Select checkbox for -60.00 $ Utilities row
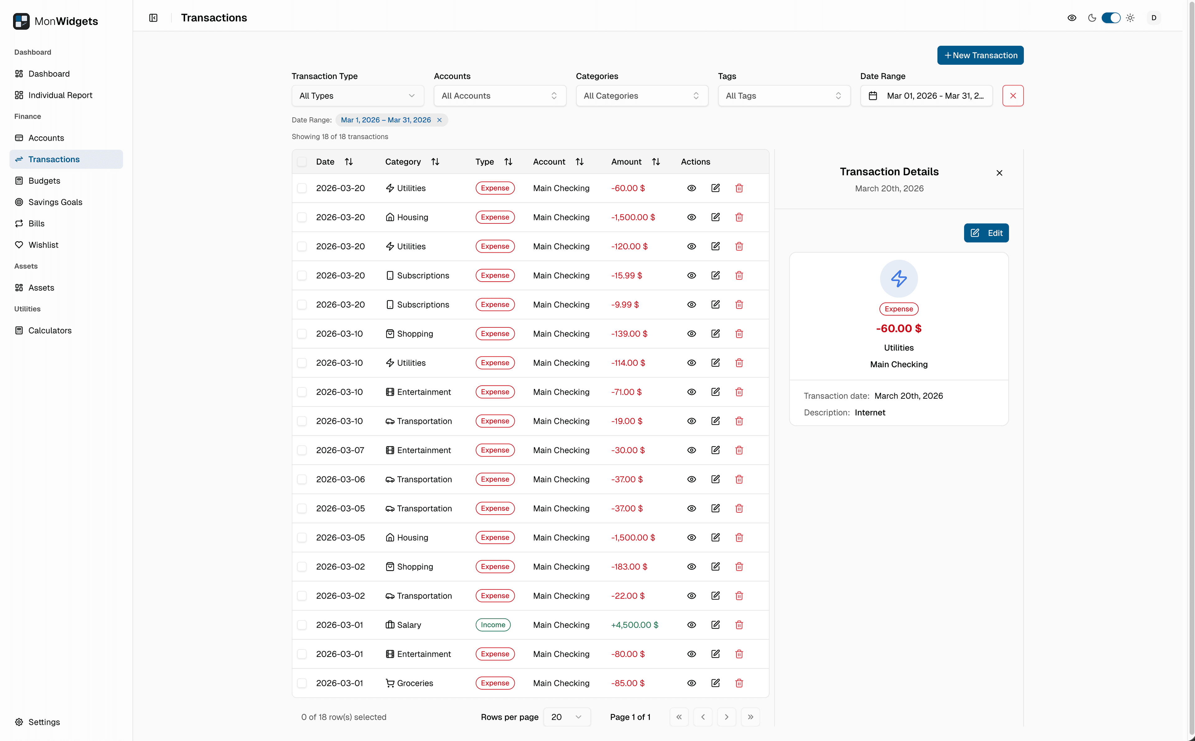The width and height of the screenshot is (1195, 741). pyautogui.click(x=302, y=188)
